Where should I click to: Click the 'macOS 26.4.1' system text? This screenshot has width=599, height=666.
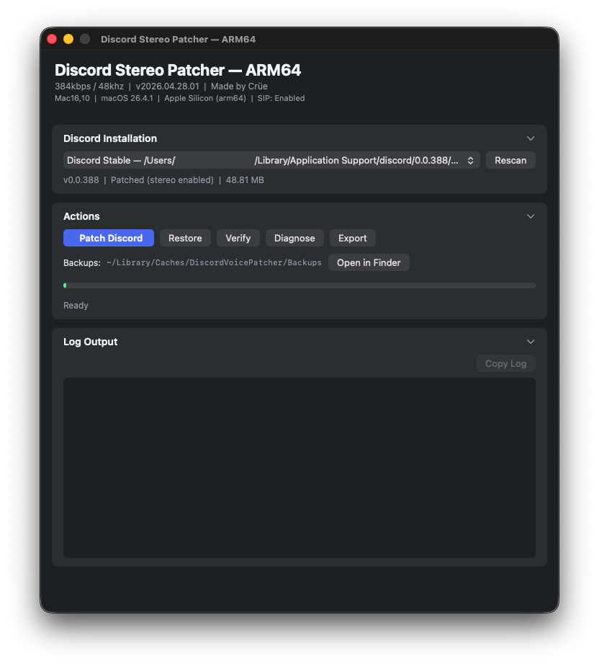click(x=127, y=98)
